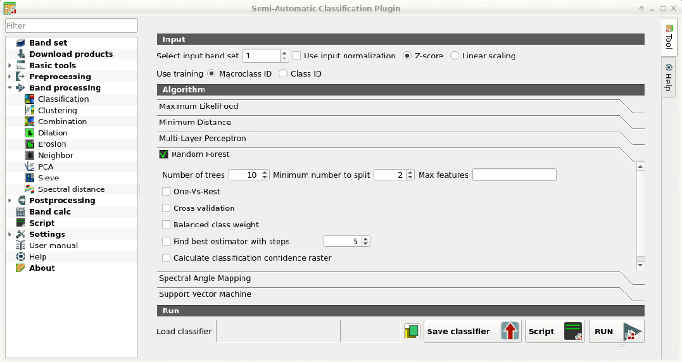The height and width of the screenshot is (362, 682).
Task: Click the Help lifebuoy icon in sidebar
Action: point(20,257)
